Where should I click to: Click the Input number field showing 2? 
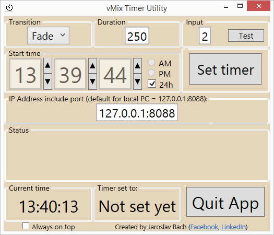point(205,36)
